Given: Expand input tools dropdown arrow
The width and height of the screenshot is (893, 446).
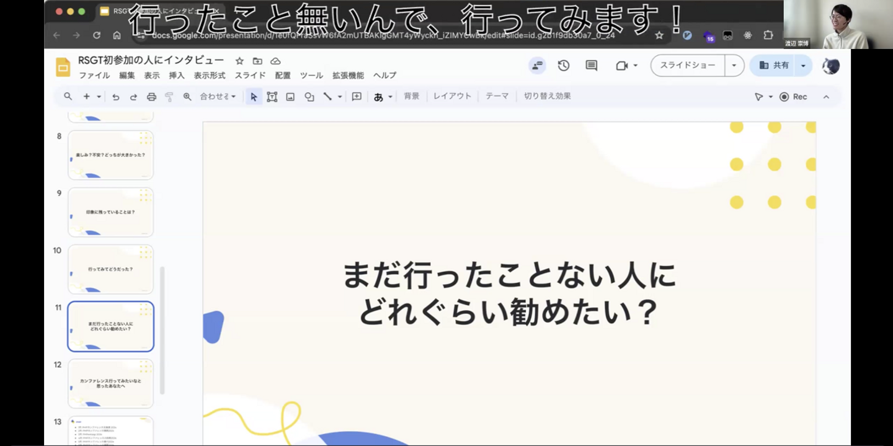Looking at the screenshot, I should pyautogui.click(x=390, y=97).
